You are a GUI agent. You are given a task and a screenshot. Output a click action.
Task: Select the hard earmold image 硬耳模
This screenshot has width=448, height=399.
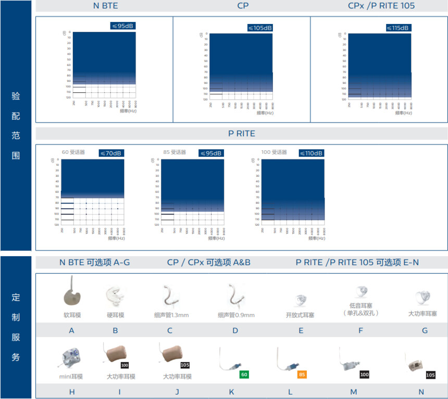click(x=115, y=296)
